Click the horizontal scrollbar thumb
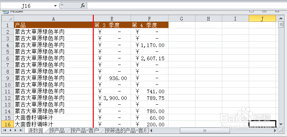287x137 pixels. pyautogui.click(x=205, y=130)
